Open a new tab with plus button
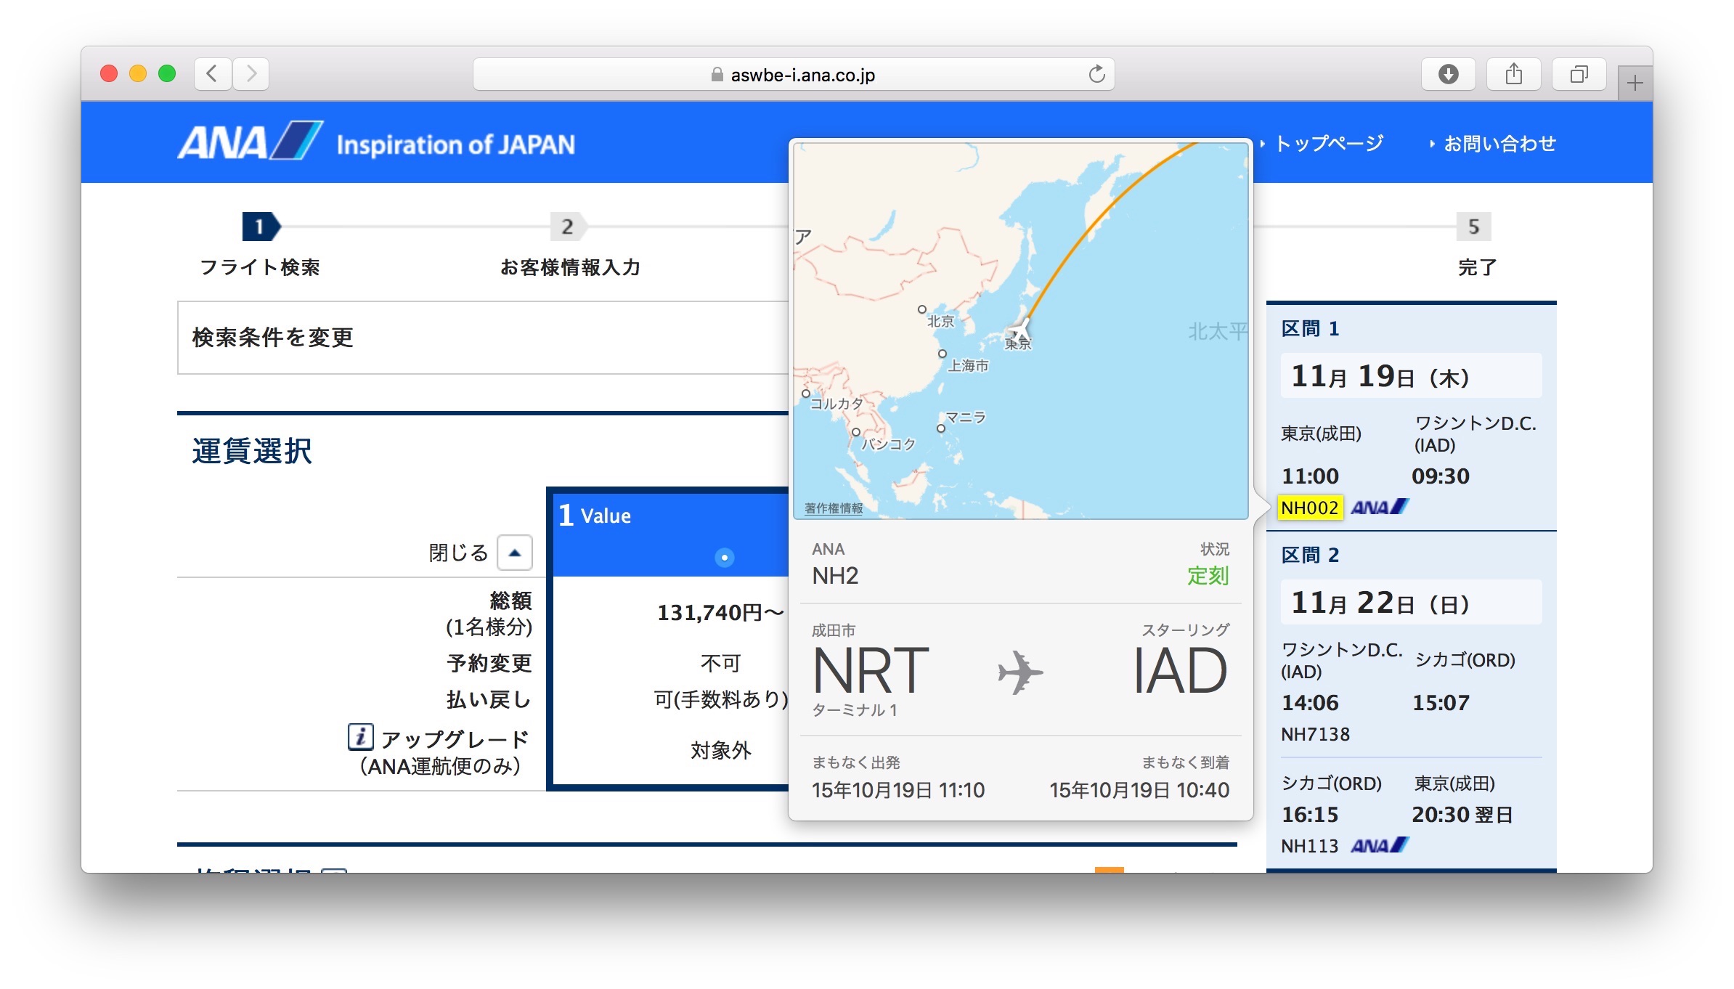 (x=1635, y=84)
